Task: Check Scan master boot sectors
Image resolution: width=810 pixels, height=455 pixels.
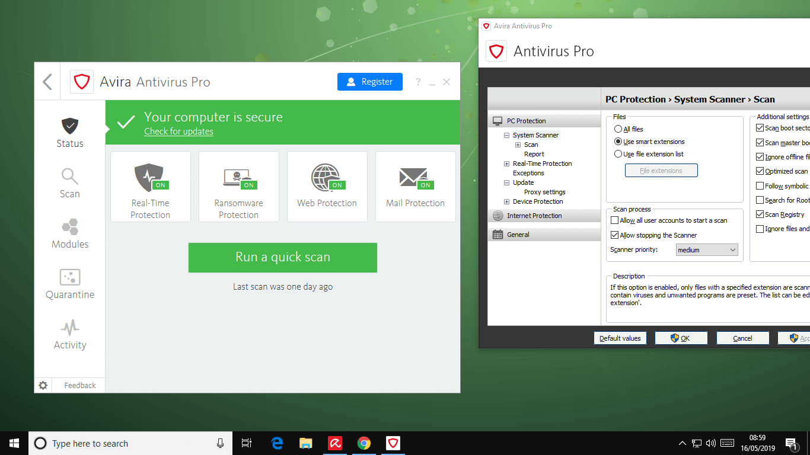Action: pos(760,143)
